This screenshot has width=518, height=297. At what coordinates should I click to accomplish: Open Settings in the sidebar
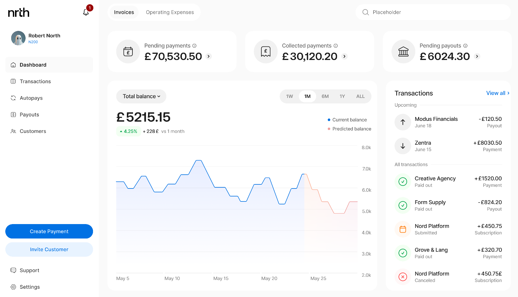(x=49, y=287)
